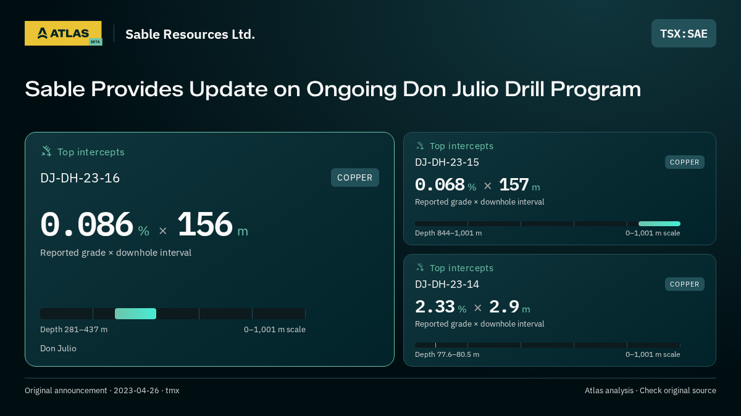This screenshot has height=416, width=741.
Task: Click the 0–1,001 m scale label in DJ-DH-23-16 card
Action: click(275, 330)
